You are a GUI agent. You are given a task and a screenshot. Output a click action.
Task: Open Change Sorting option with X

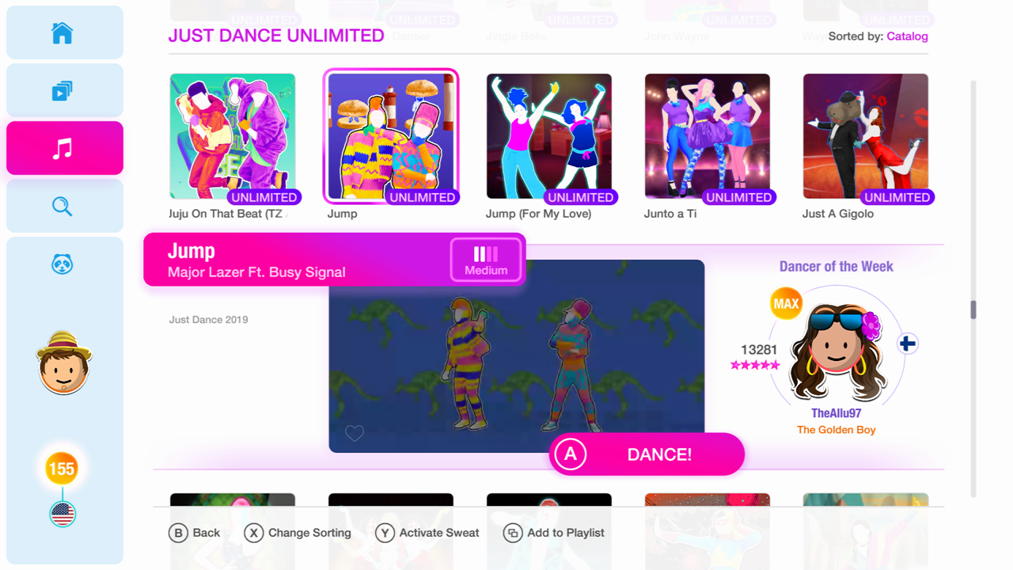click(298, 533)
